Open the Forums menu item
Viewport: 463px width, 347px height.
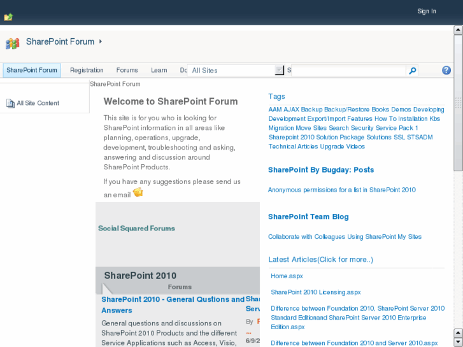pyautogui.click(x=127, y=70)
